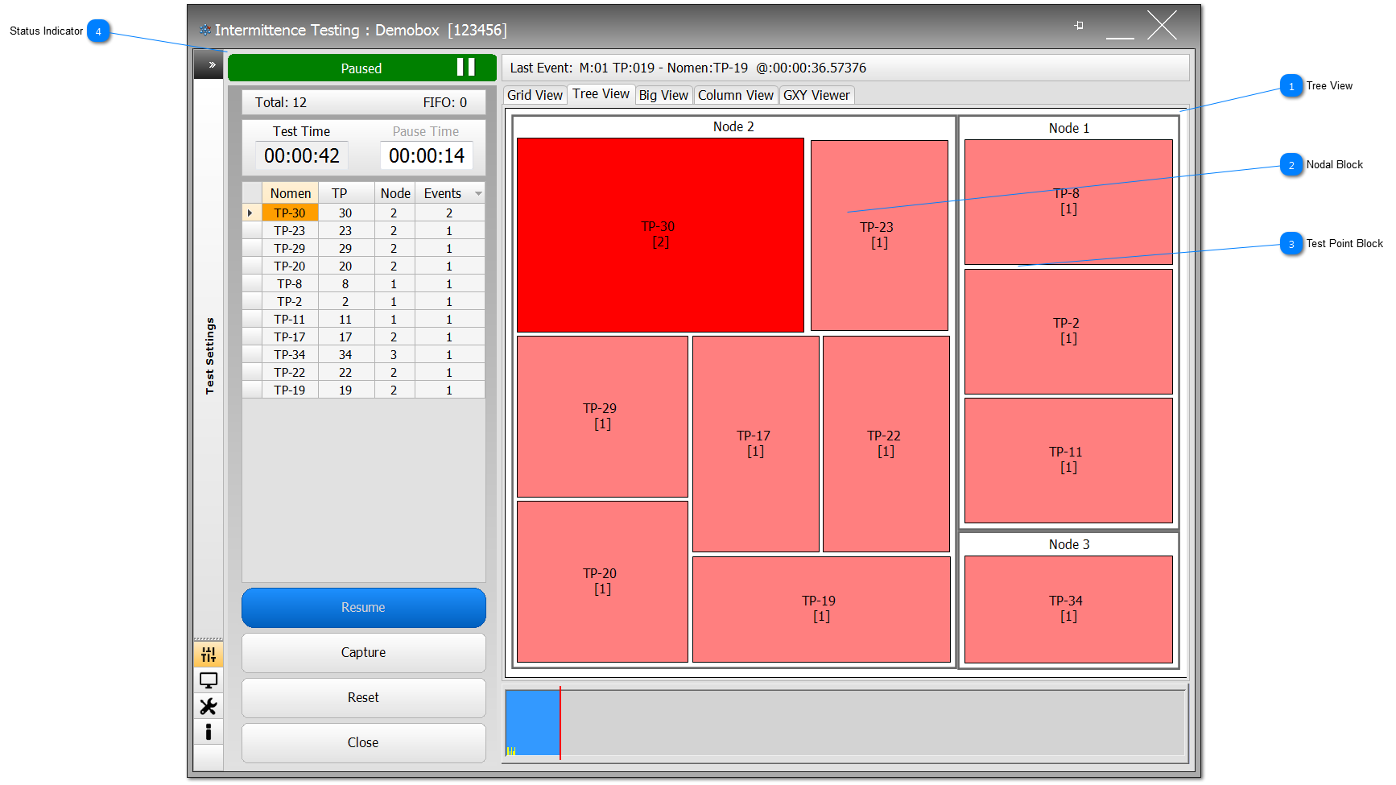This screenshot has width=1396, height=785.
Task: Open the Events column sort dropdown arrow
Action: click(x=479, y=194)
